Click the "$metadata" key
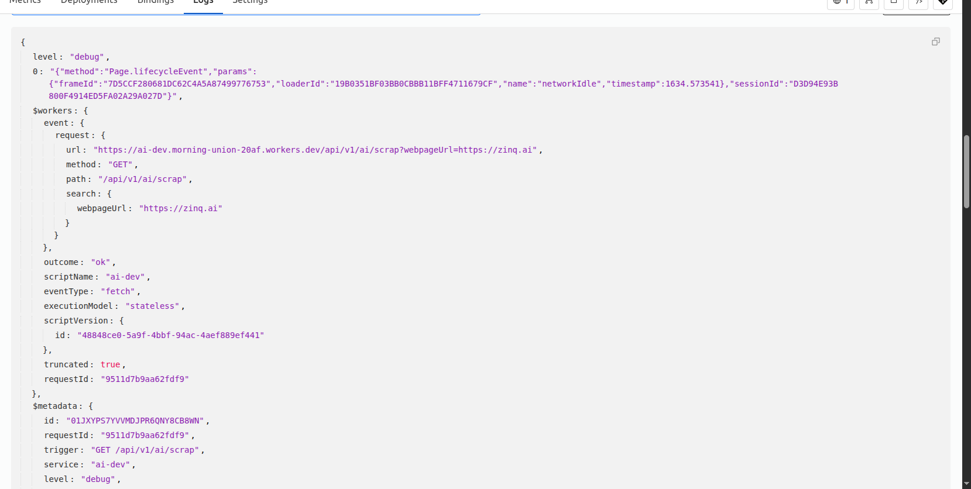971x489 pixels. pos(55,406)
